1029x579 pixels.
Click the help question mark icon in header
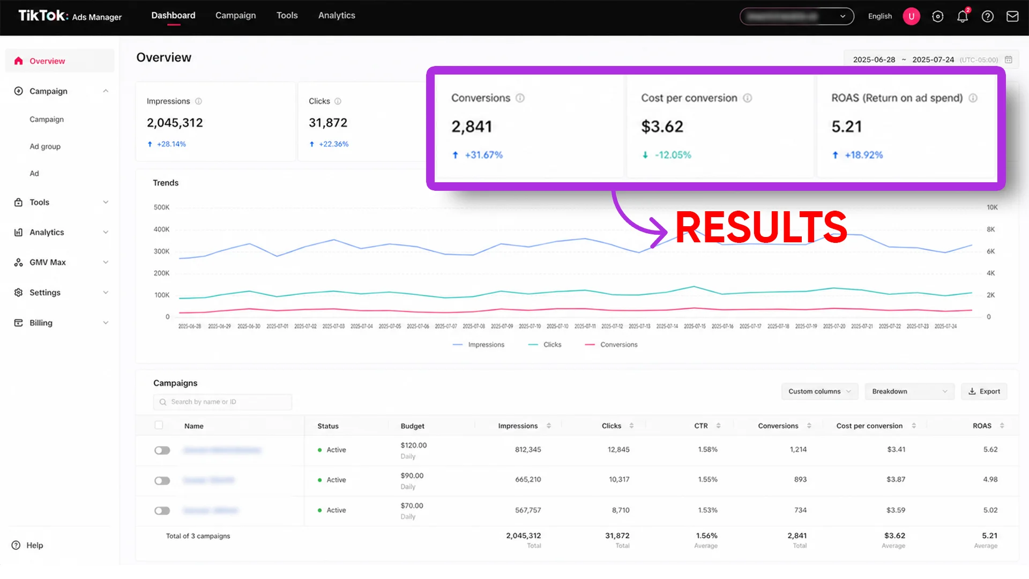point(987,17)
